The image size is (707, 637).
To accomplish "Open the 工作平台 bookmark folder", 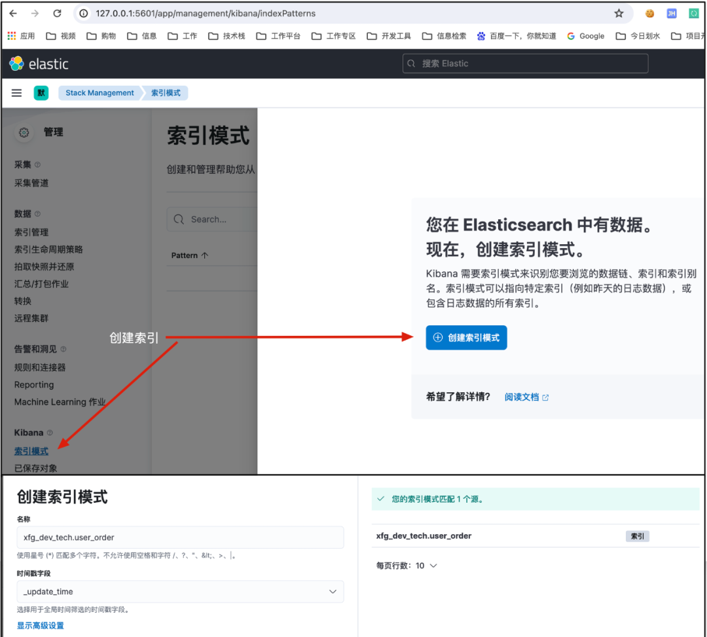I will tap(278, 36).
